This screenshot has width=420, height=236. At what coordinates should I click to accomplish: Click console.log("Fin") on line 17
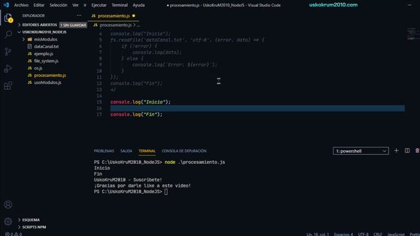(136, 115)
